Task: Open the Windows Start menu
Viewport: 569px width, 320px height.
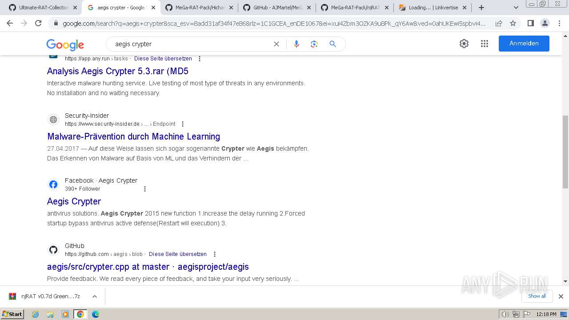Action: [12, 314]
